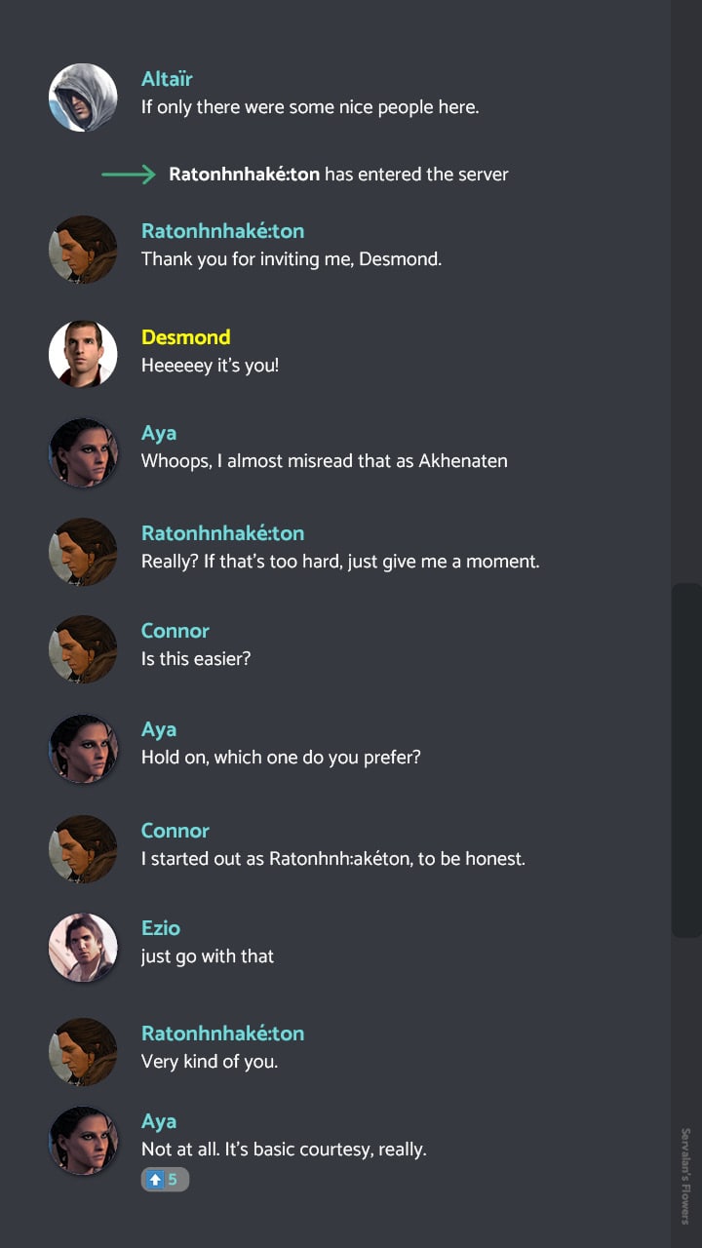Toggle the upvote reaction showing 5
This screenshot has height=1248, width=702.
click(x=165, y=1180)
